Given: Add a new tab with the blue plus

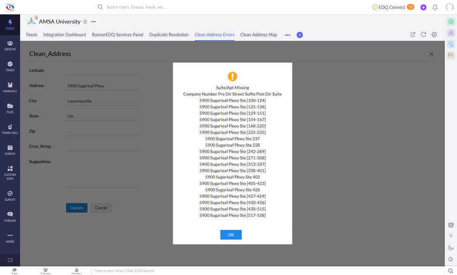Looking at the screenshot, I should pos(299,35).
